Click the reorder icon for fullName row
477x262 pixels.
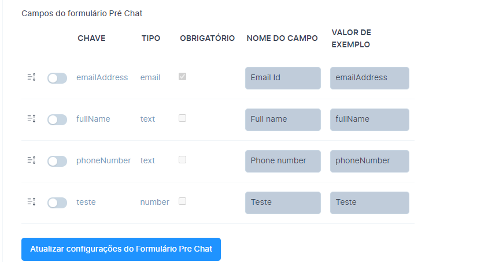point(31,119)
